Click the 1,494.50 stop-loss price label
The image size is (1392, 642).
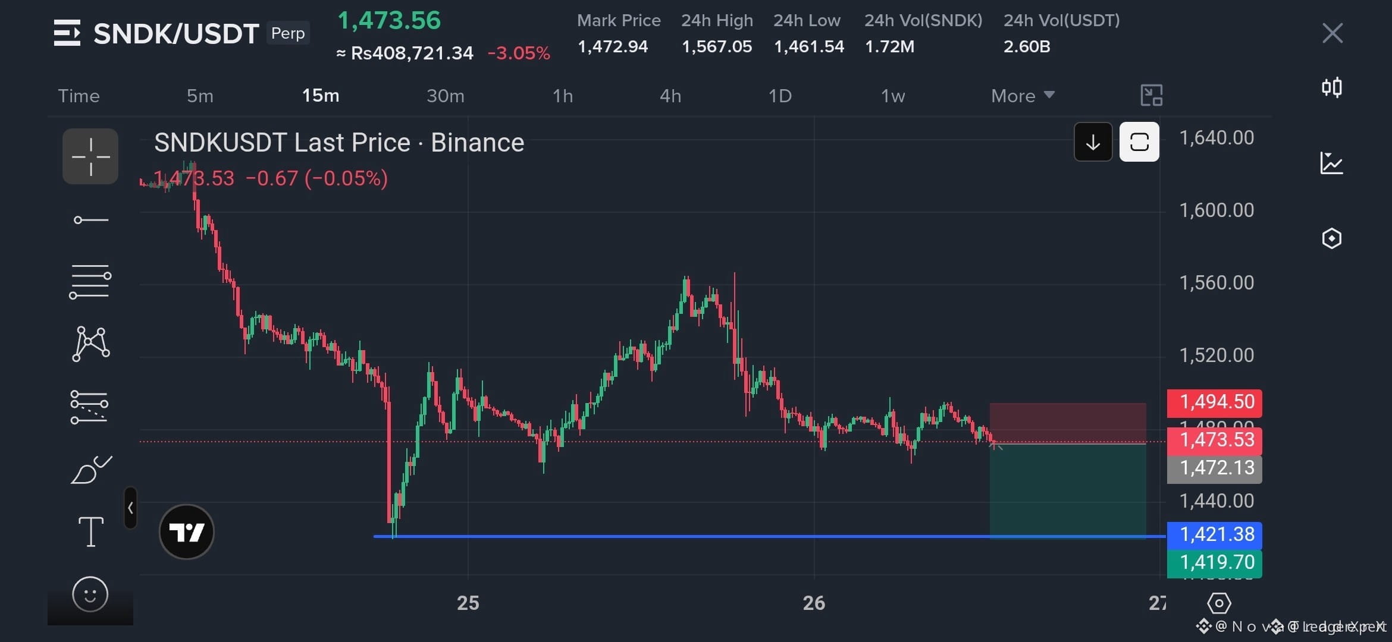tap(1214, 402)
